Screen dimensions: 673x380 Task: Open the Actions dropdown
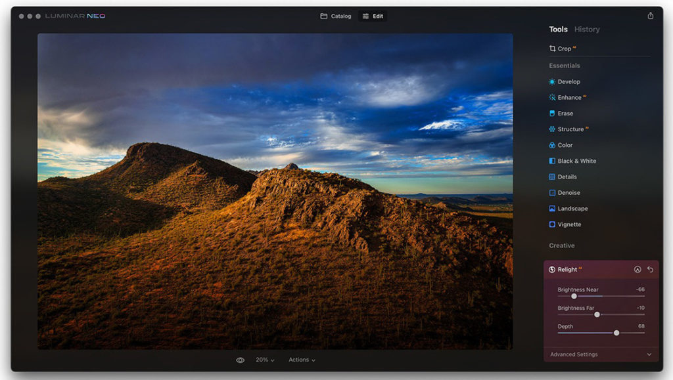[302, 360]
